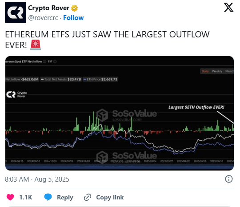Click the gold verified badge
This screenshot has height=207, width=240.
[74, 8]
